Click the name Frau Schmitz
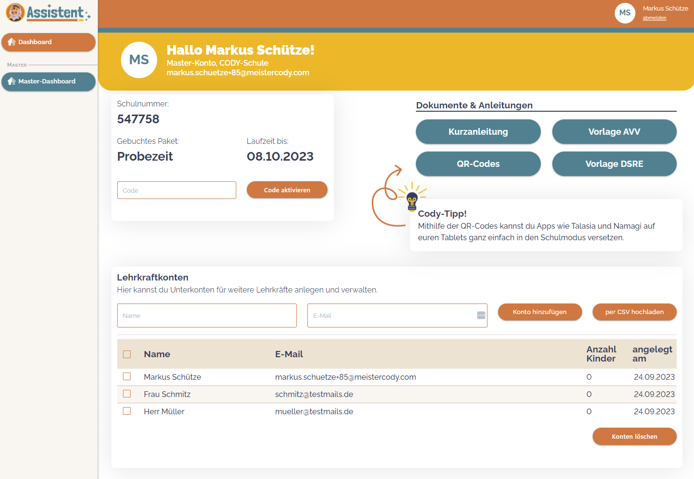694x479 pixels. click(x=167, y=394)
